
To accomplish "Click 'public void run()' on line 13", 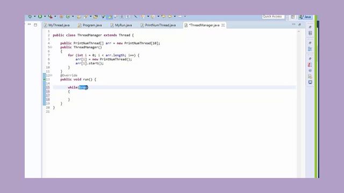I will click(x=76, y=79).
